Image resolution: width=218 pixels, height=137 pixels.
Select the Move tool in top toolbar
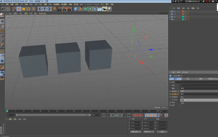pyautogui.click(x=19, y=9)
